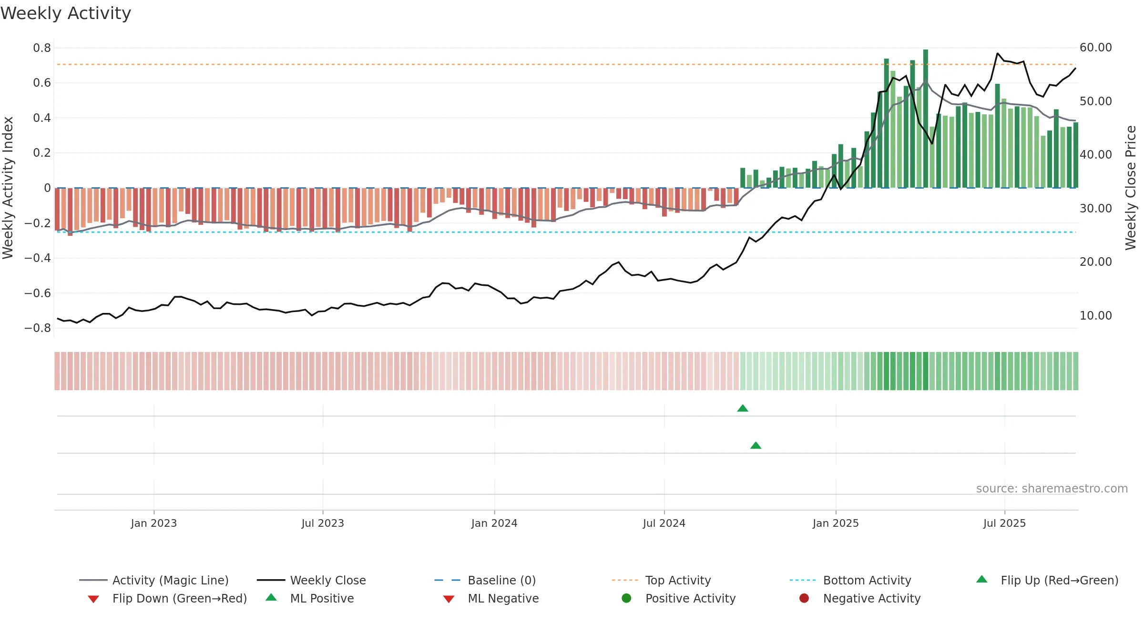
Task: Click the 60.00 price axis label
Action: [1096, 48]
